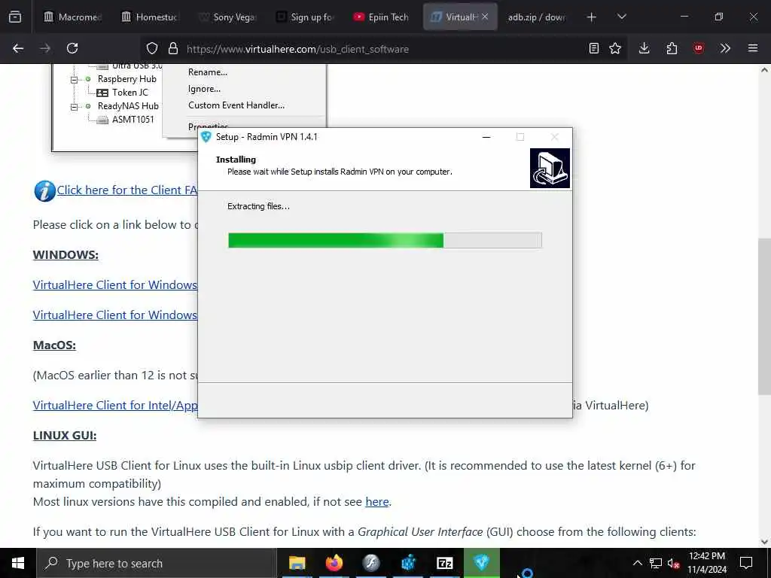Click the blue info icon beside Client FAQ

tap(44, 190)
